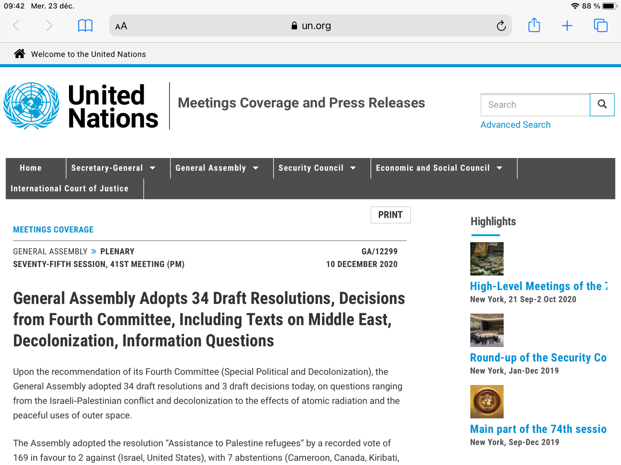Viewport: 621px width, 465px height.
Task: Open the Advanced Search link
Action: click(515, 125)
